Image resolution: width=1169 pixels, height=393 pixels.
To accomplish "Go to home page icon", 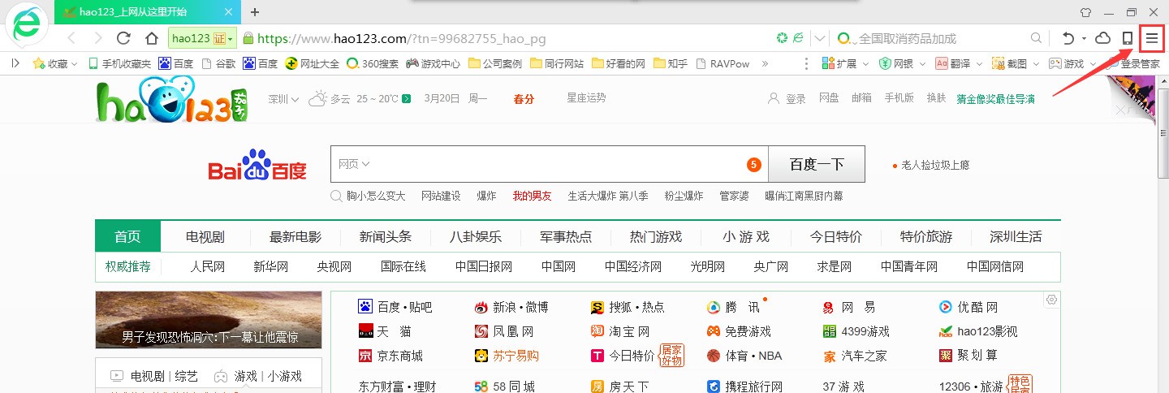I will click(151, 38).
